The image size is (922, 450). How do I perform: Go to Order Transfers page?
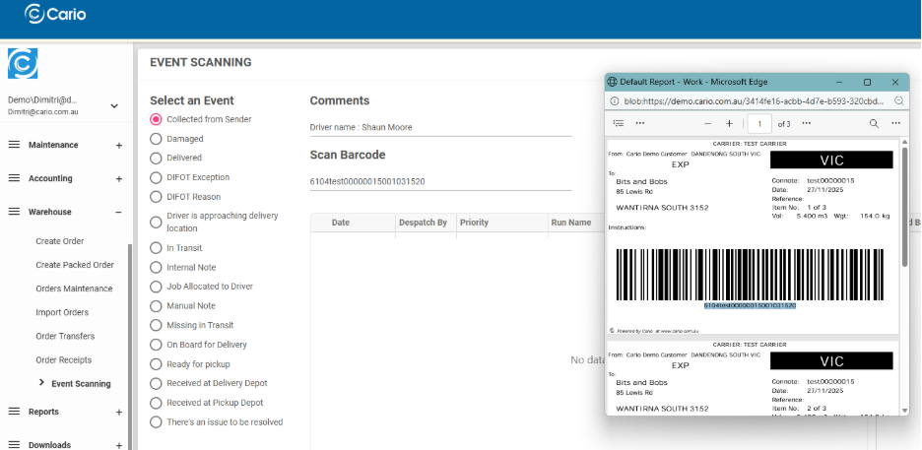pyautogui.click(x=64, y=337)
